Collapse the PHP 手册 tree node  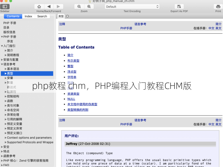pos(2,37)
